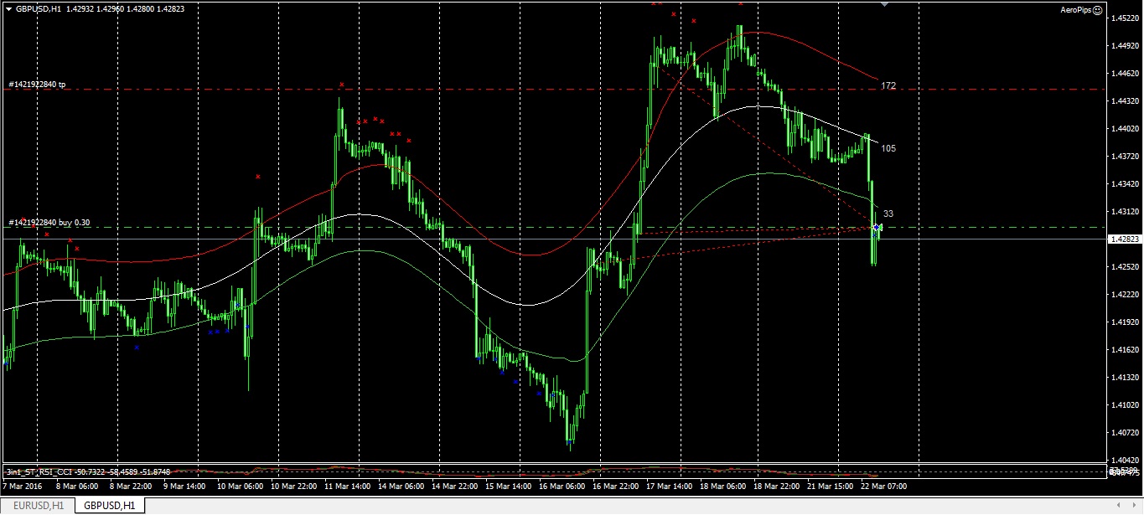Open the dropdown arrow beside GBPUSD,H1 title
This screenshot has width=1144, height=515.
pos(8,8)
